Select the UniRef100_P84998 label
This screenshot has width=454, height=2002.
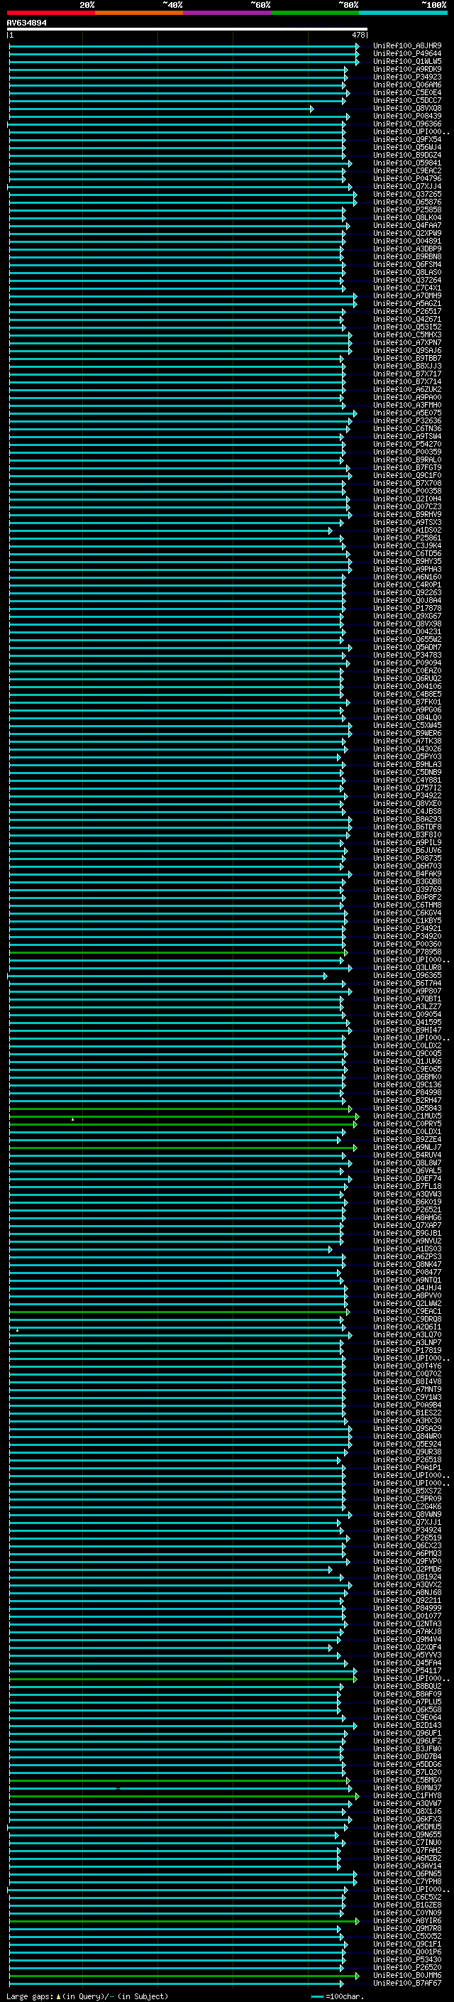point(407,1092)
